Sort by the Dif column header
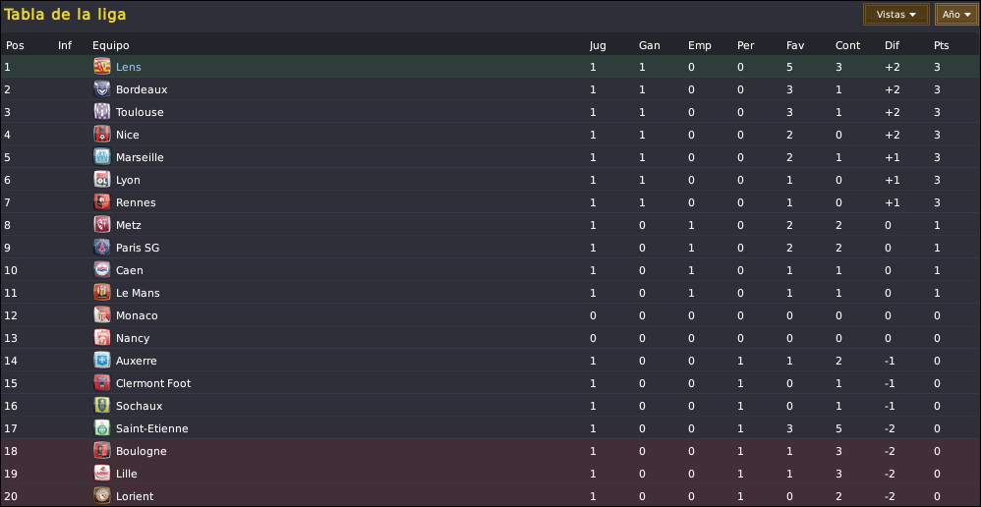 (x=891, y=45)
